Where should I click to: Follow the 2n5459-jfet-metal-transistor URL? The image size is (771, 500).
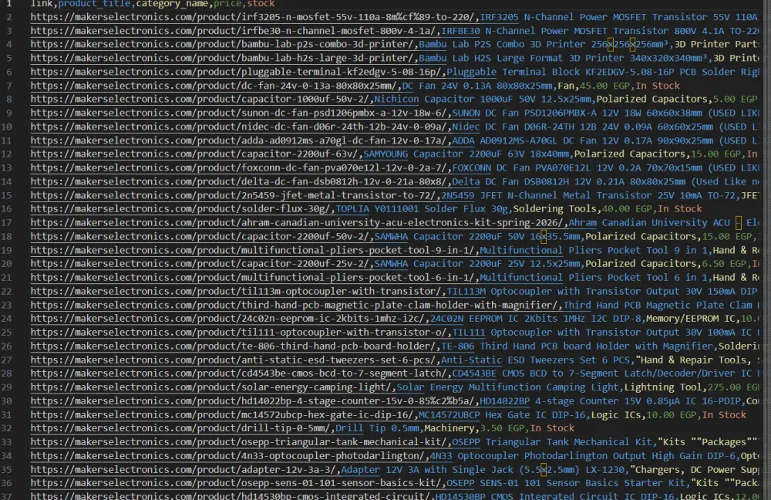pyautogui.click(x=235, y=195)
